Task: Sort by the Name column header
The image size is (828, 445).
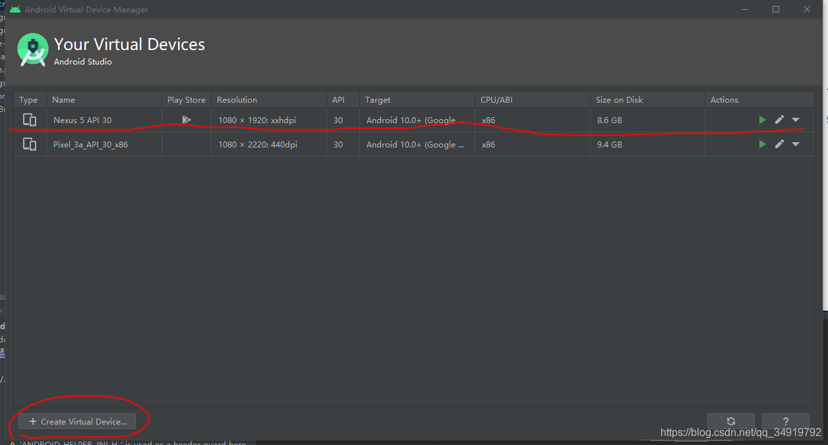Action: 104,99
